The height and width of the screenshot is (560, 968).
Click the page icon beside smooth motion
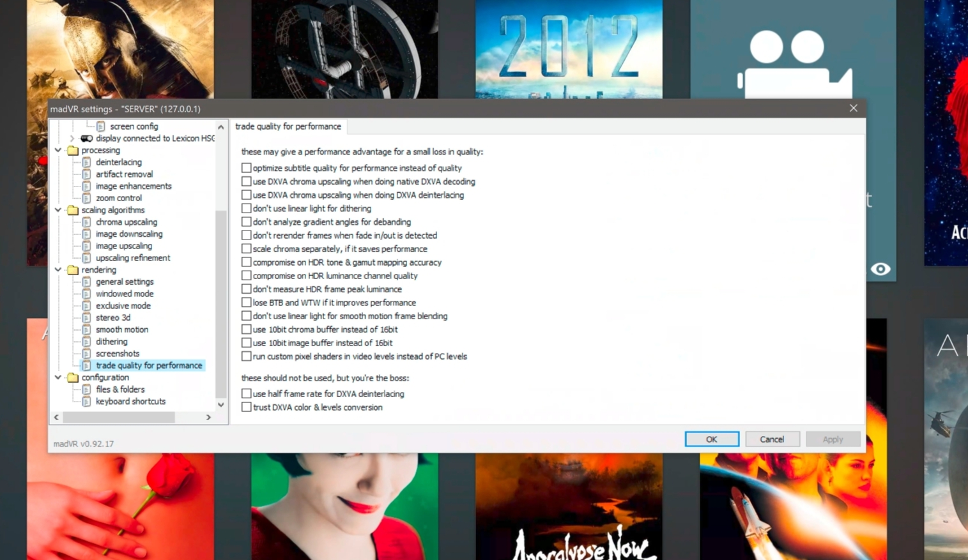coord(87,329)
